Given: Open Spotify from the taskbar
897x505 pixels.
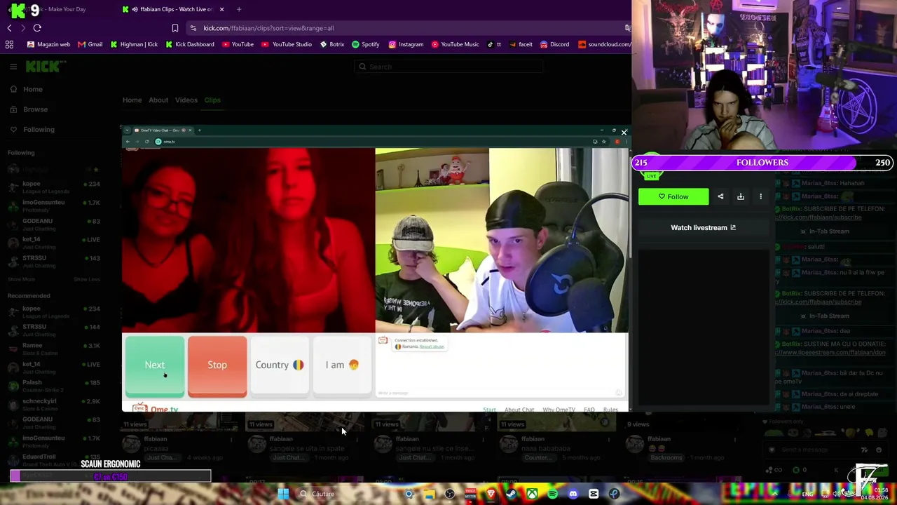Looking at the screenshot, I should point(553,494).
